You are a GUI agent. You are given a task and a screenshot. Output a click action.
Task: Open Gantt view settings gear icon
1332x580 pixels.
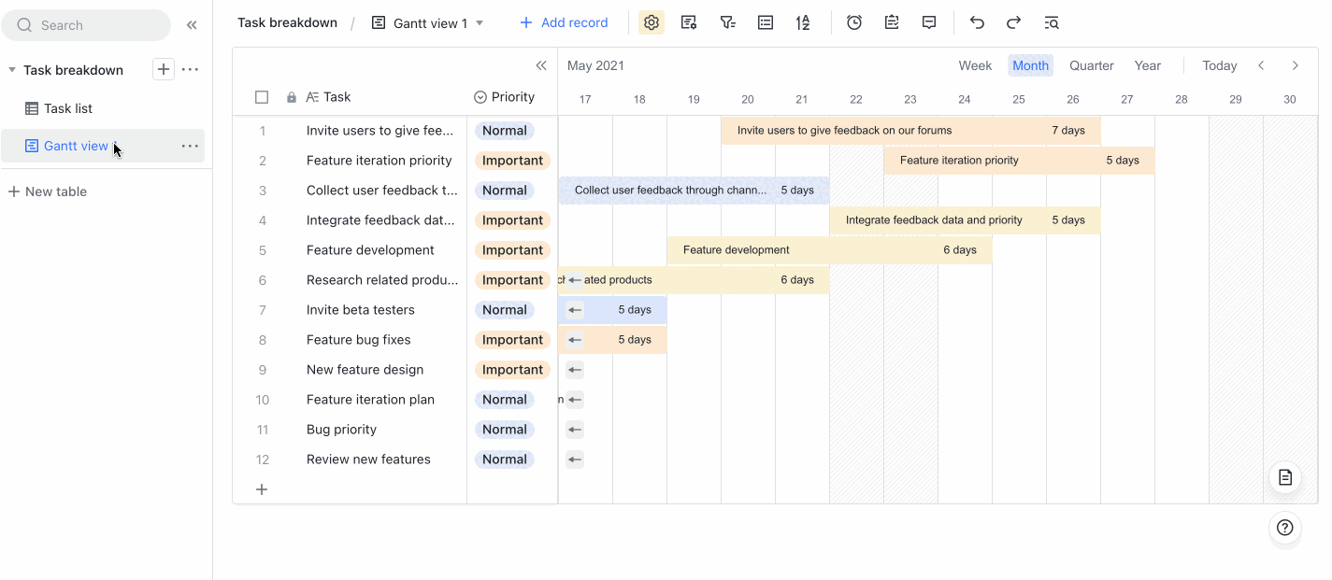(652, 23)
